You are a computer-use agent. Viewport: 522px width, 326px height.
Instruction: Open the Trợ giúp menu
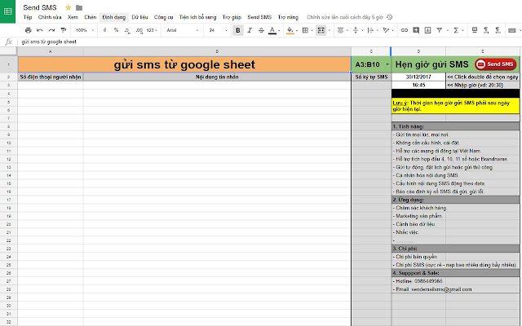tap(232, 17)
